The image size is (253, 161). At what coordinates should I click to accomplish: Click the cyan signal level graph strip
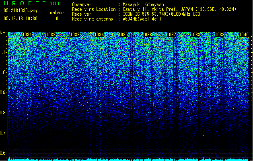point(128,159)
